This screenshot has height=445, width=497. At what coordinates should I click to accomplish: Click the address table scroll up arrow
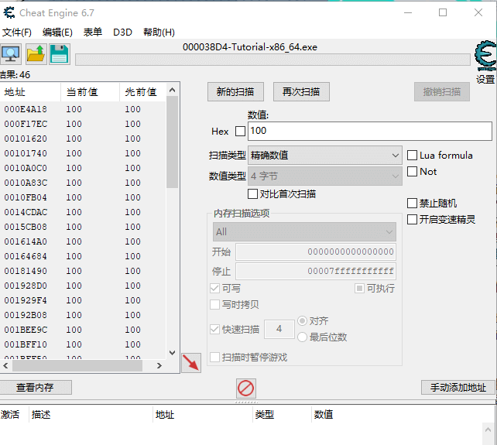pyautogui.click(x=488, y=430)
